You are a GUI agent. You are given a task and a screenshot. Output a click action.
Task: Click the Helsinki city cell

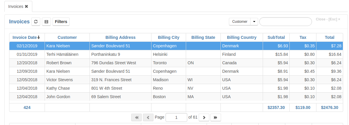click(x=168, y=54)
